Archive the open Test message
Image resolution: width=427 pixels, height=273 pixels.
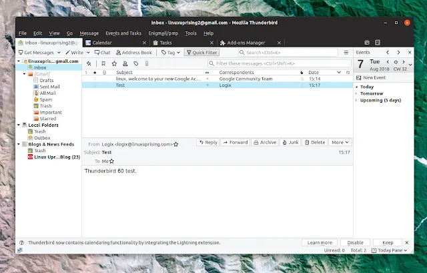click(x=265, y=142)
